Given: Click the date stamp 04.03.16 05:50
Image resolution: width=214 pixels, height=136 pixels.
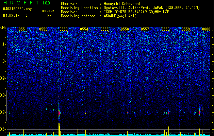Looking at the screenshot, I should click(17, 16).
